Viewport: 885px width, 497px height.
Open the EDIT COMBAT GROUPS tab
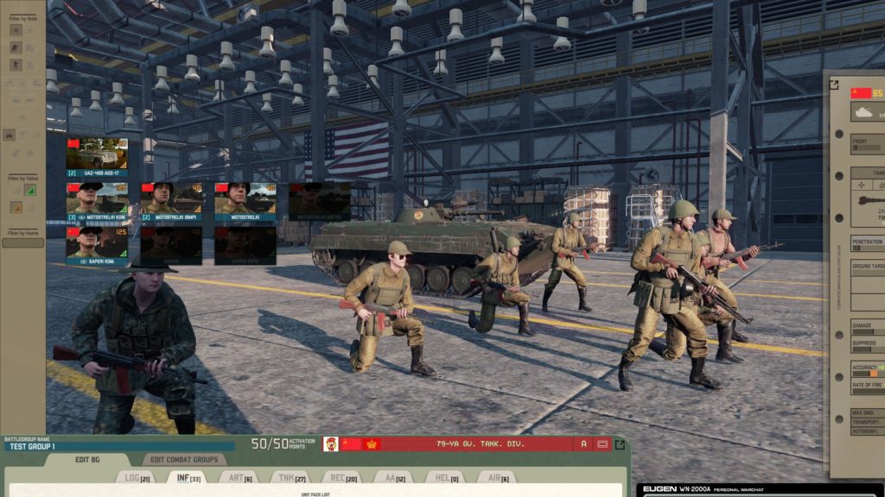[184, 460]
